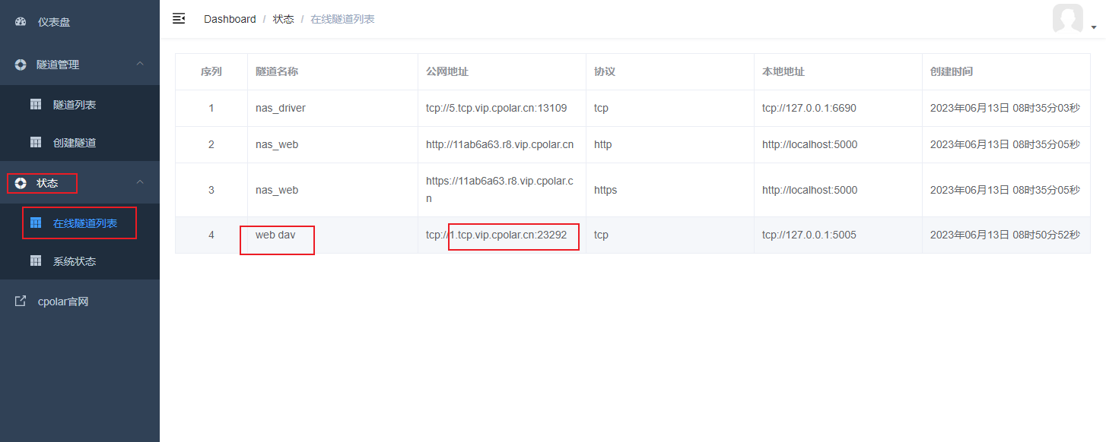Click the grid icon beside 创建隧道
1106x442 pixels.
tap(36, 142)
